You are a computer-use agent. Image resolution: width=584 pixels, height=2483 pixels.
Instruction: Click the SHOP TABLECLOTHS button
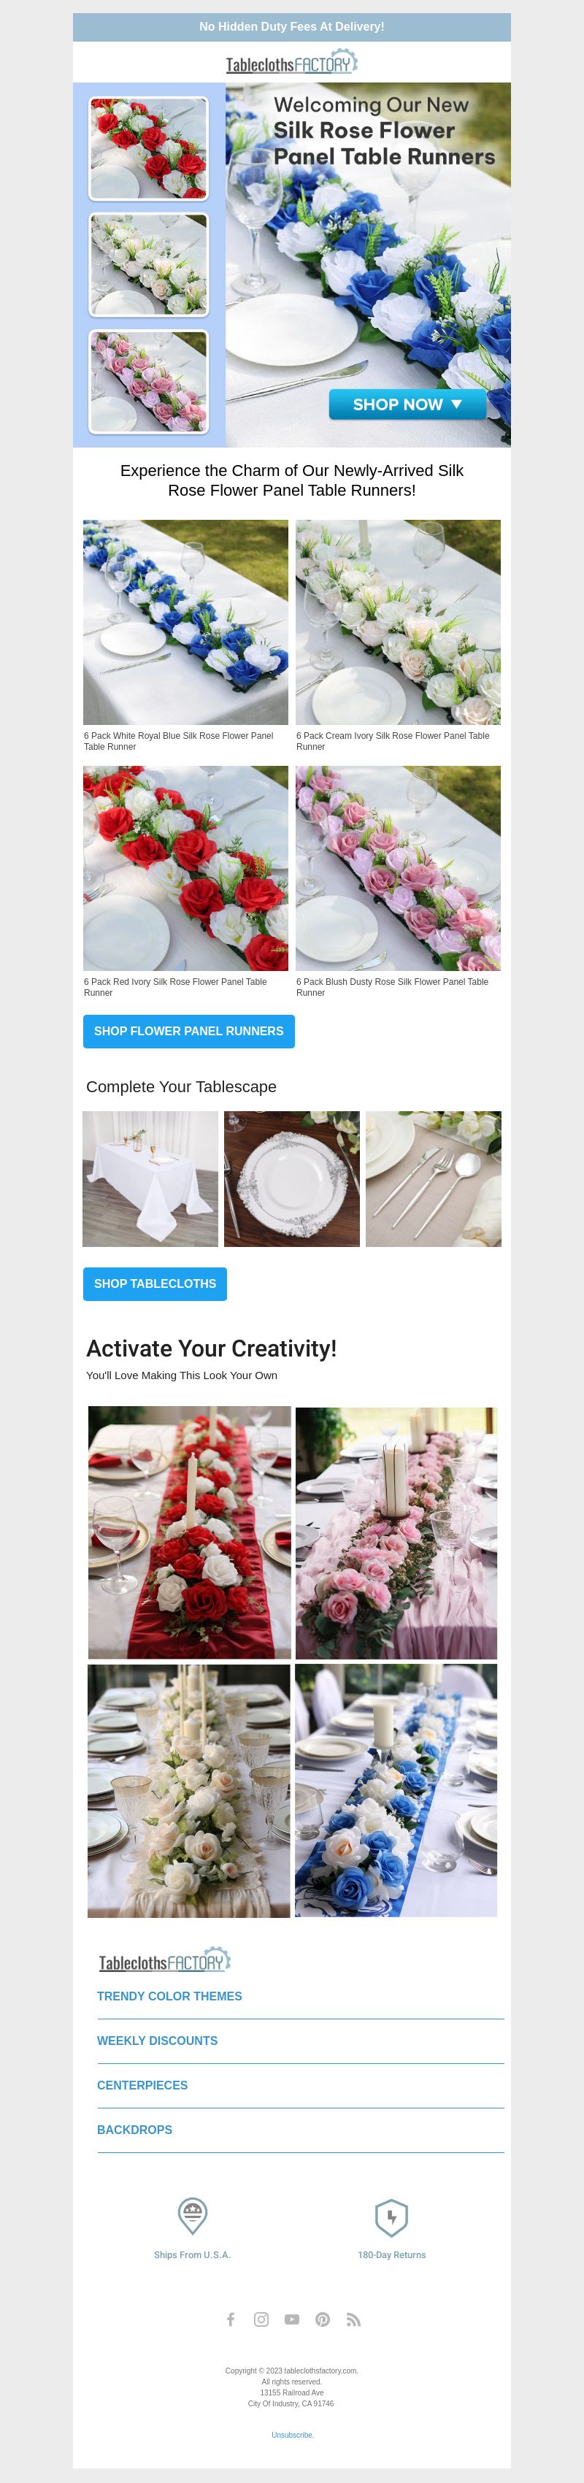point(155,1284)
